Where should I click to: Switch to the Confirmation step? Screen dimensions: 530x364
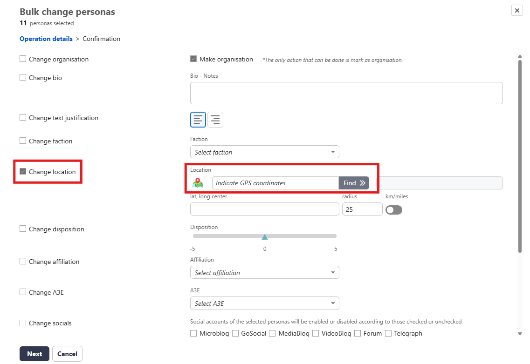101,39
